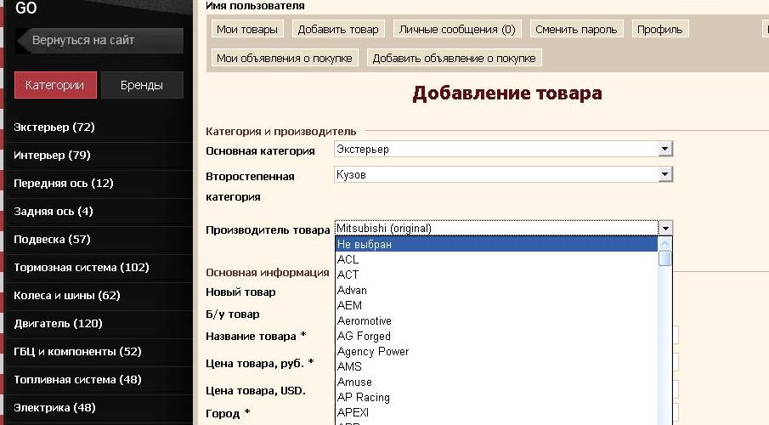Switch to the 'Бренды' tab
The image size is (769, 425).
point(142,85)
